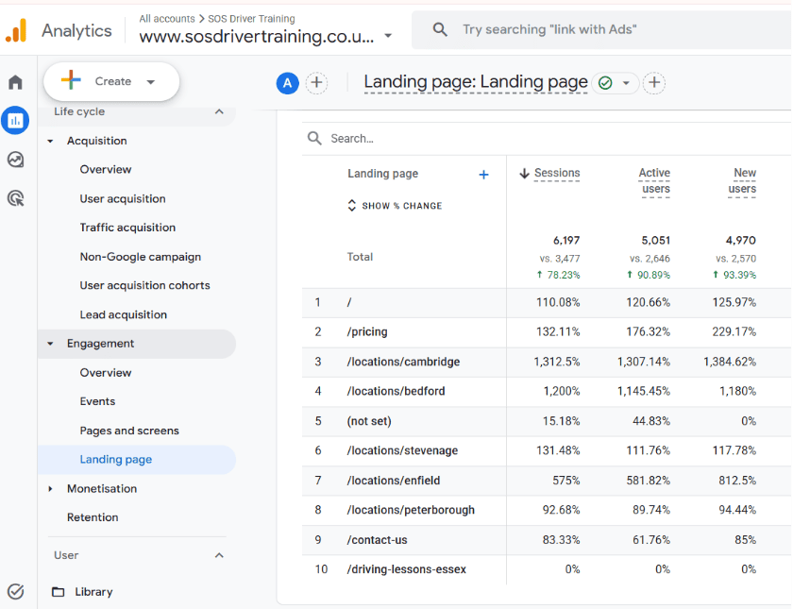Sort by Sessions column header
The image size is (793, 609).
coord(557,173)
